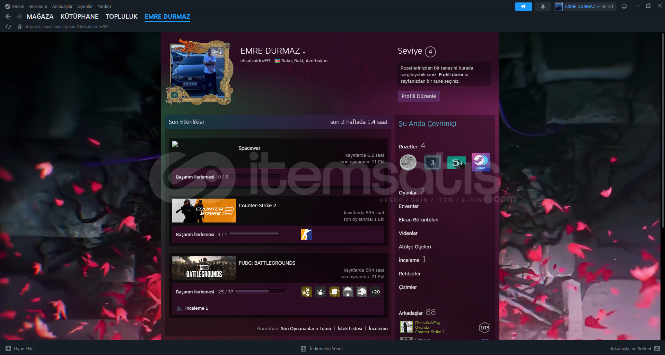Viewport: 665px width, 355px height.
Task: Click the Steam logo icon in menu bar
Action: pyautogui.click(x=8, y=7)
